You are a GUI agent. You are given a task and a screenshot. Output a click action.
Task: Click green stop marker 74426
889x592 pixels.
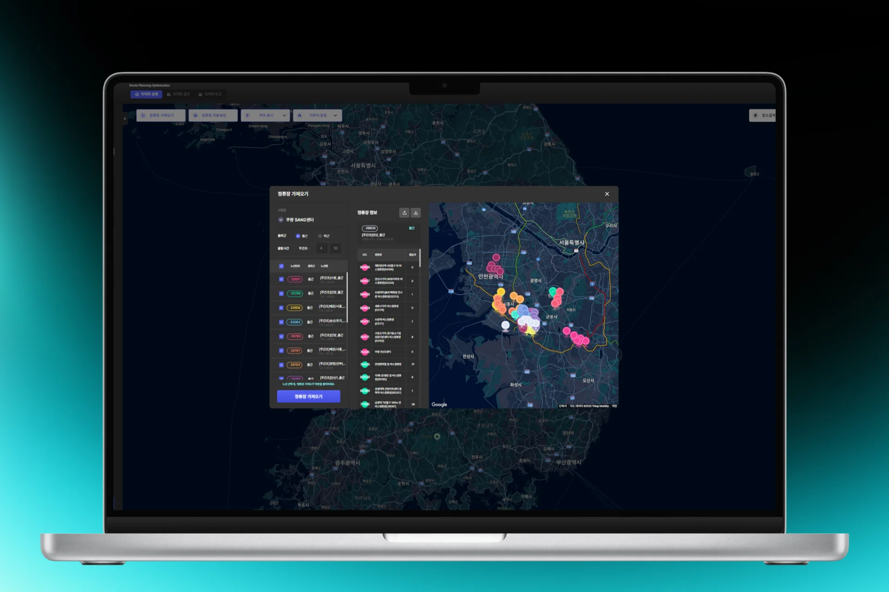tap(365, 364)
